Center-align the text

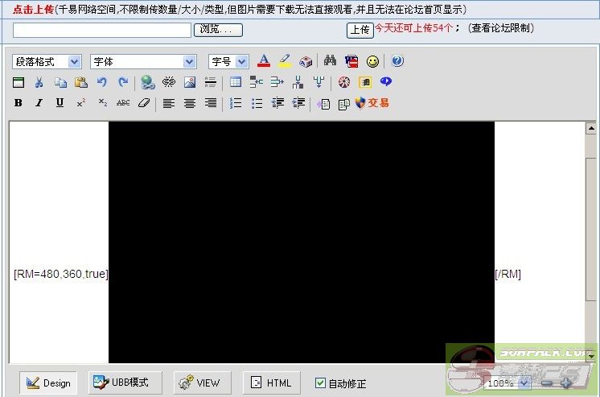pos(190,103)
